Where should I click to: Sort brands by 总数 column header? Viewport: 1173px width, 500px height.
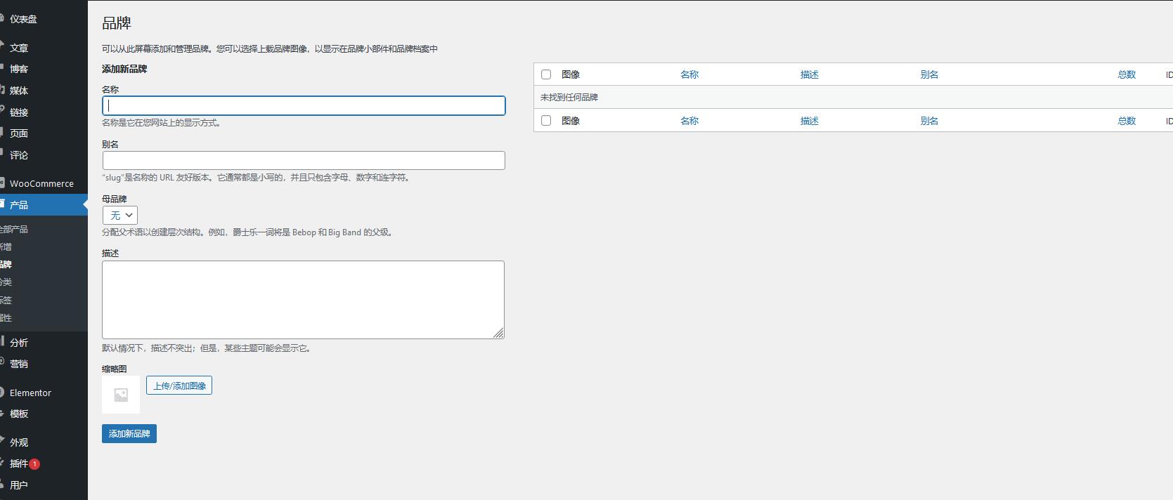(1127, 74)
